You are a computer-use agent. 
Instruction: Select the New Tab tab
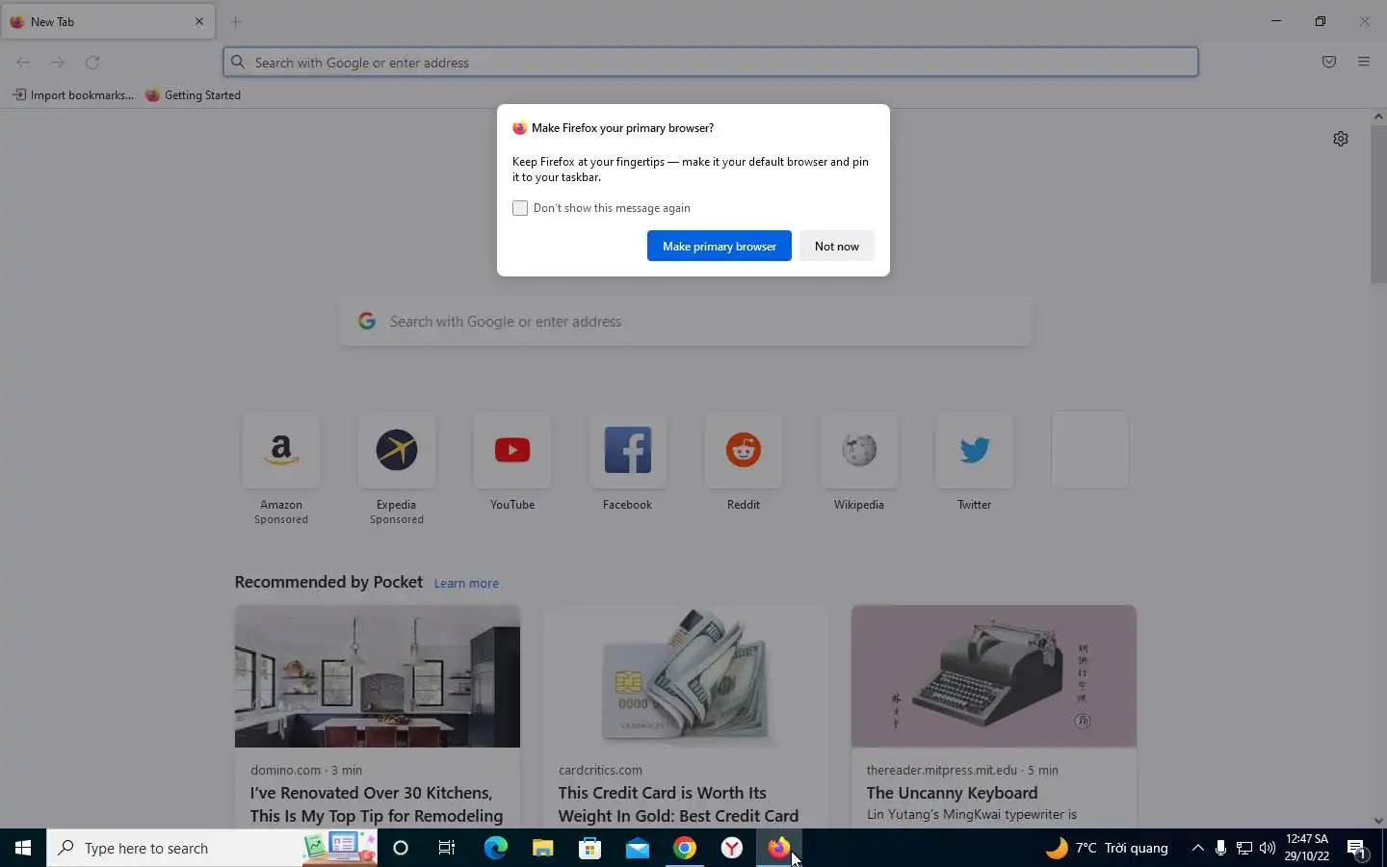click(108, 21)
